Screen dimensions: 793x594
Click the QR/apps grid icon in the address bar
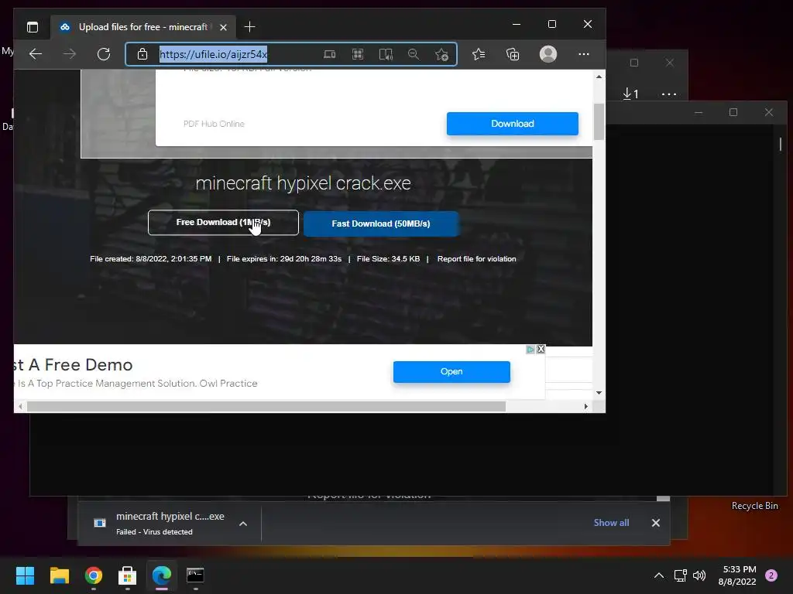[358, 54]
